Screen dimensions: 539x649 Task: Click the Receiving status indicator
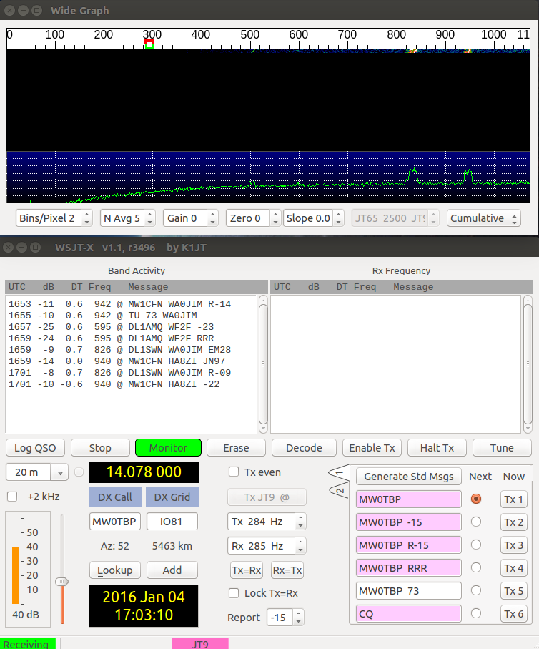pos(28,643)
